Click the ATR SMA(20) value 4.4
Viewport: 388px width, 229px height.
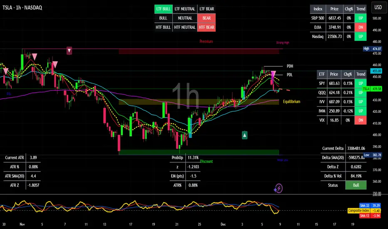33,176
